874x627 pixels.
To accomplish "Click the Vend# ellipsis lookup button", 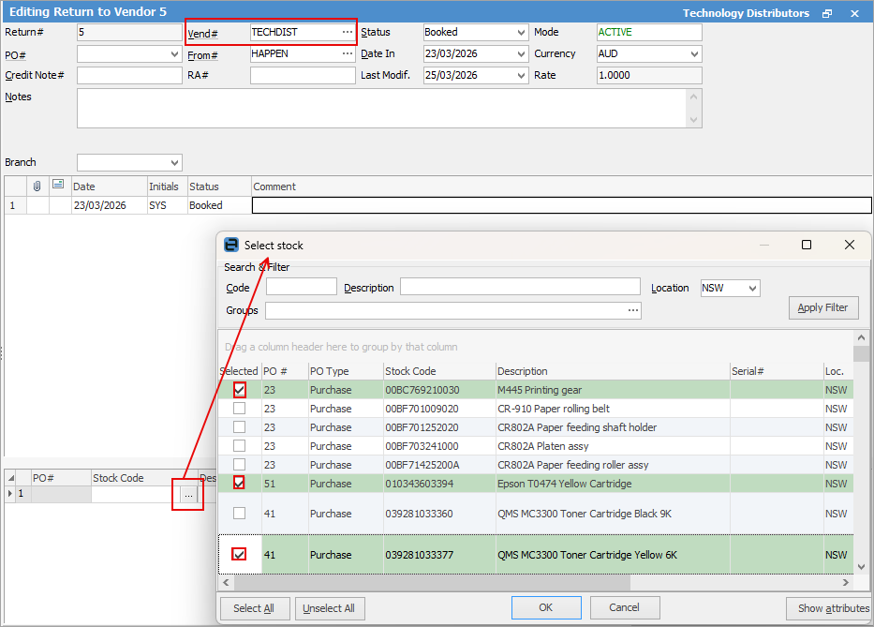I will (347, 33).
